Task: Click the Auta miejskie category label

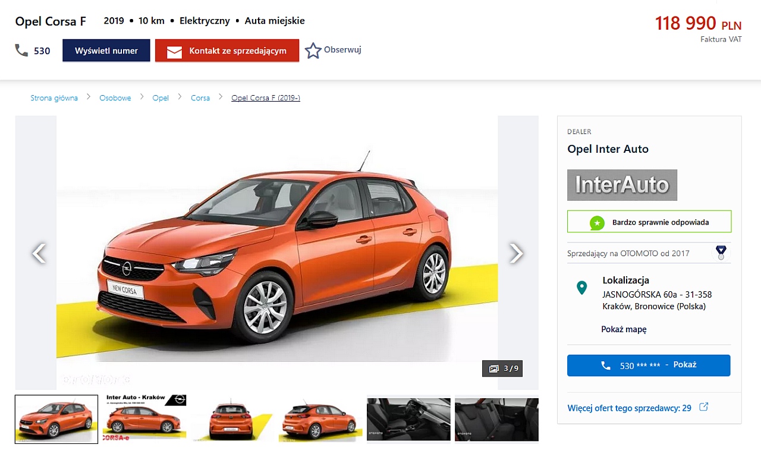Action: 275,21
